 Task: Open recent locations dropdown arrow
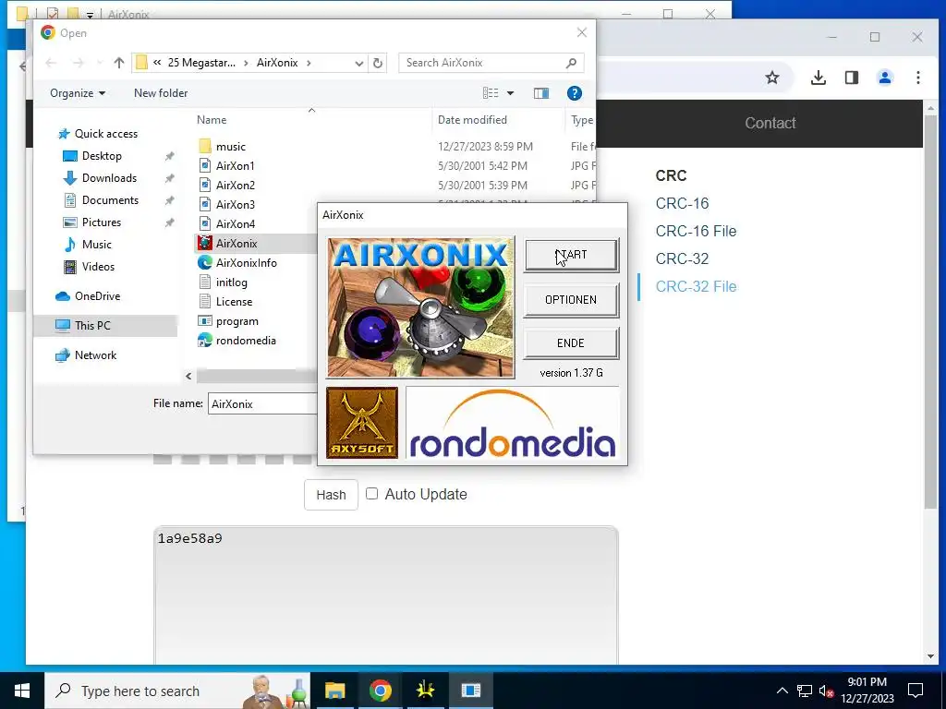(x=100, y=63)
